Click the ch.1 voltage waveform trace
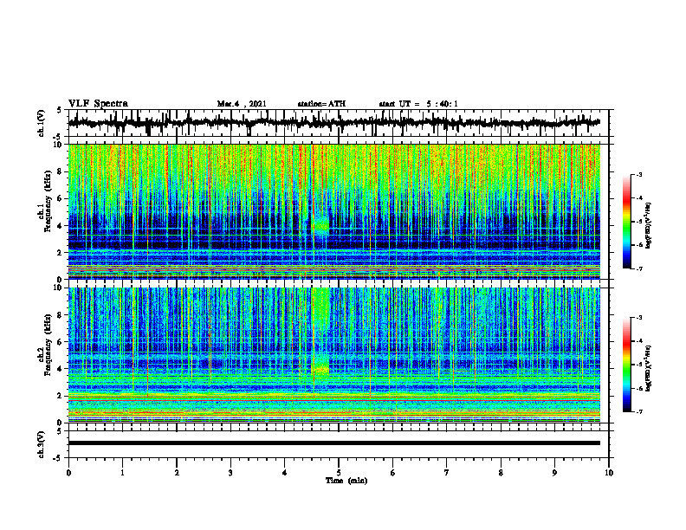The height and width of the screenshot is (530, 686). [x=333, y=123]
